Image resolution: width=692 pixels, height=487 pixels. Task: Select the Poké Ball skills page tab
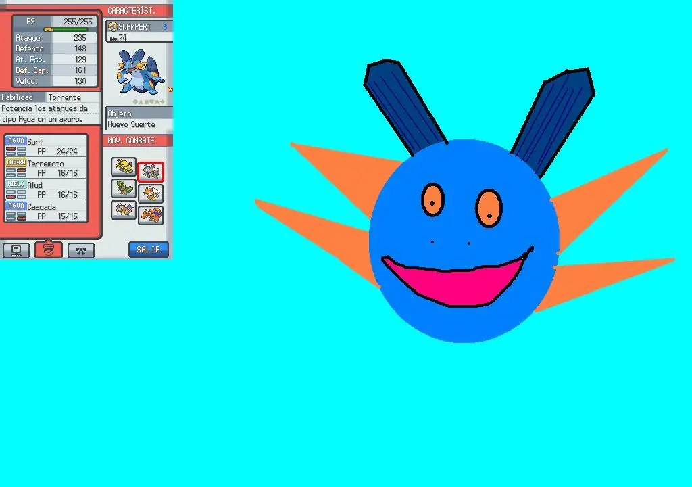(49, 250)
